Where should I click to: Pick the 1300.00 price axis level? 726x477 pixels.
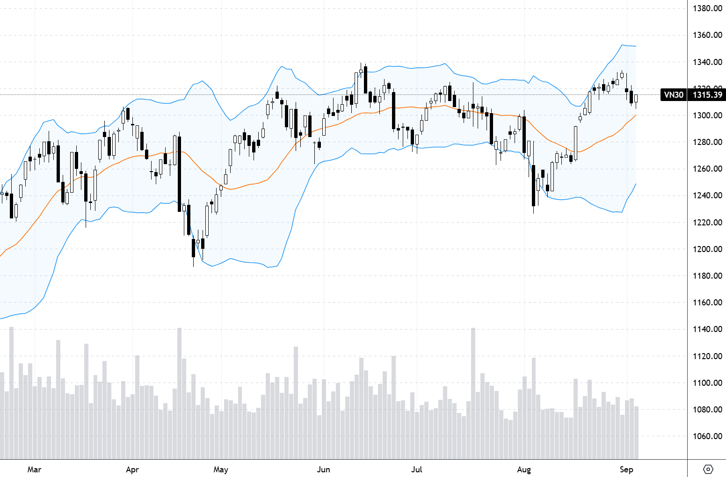click(707, 116)
